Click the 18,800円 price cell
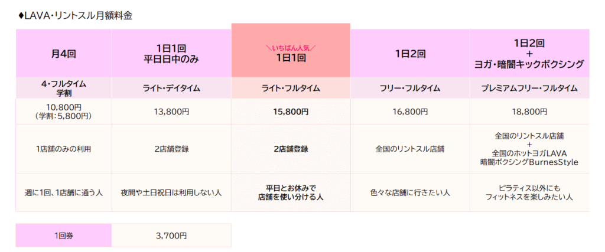This screenshot has height=252, width=605. pos(529,112)
